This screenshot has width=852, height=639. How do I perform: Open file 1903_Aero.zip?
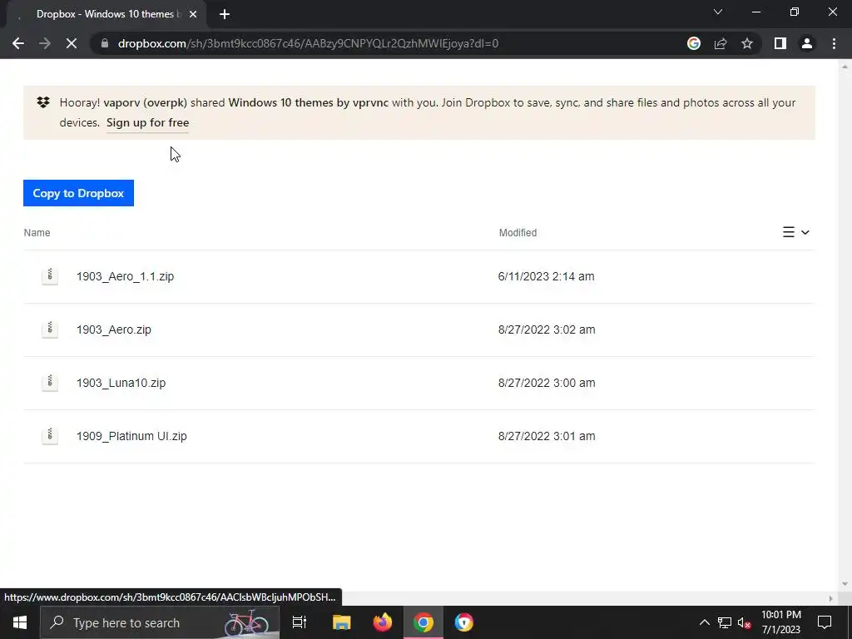tap(113, 329)
